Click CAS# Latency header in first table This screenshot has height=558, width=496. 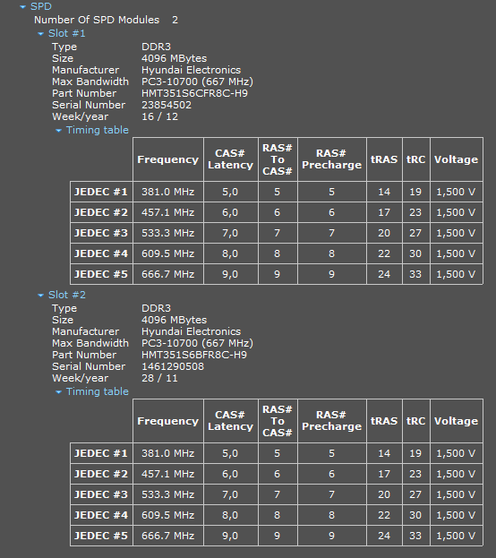(x=231, y=159)
